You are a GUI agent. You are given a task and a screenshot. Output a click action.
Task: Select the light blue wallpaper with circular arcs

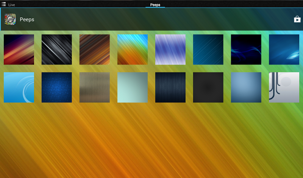click(x=19, y=87)
